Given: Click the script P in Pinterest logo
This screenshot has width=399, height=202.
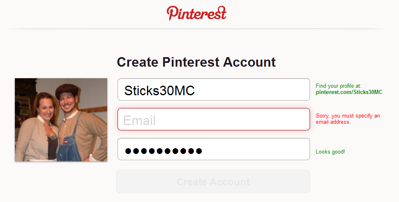Looking at the screenshot, I should tap(172, 13).
